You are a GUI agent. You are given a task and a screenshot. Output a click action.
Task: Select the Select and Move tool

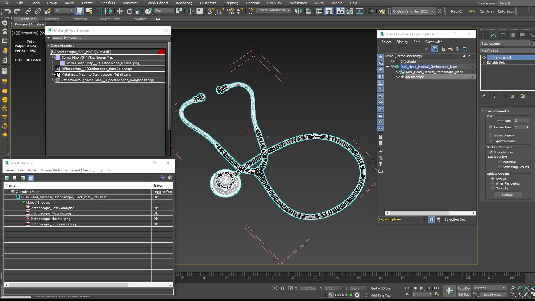click(x=120, y=11)
